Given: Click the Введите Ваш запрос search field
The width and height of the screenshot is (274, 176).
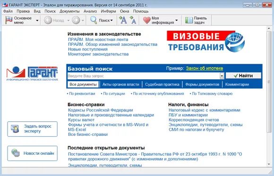Looking at the screenshot, I should (144, 76).
